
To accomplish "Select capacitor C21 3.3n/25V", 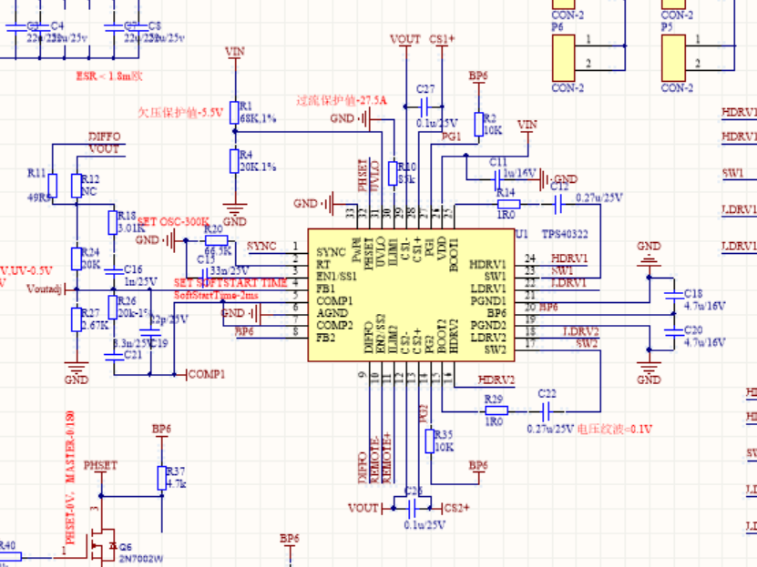I will [114, 356].
